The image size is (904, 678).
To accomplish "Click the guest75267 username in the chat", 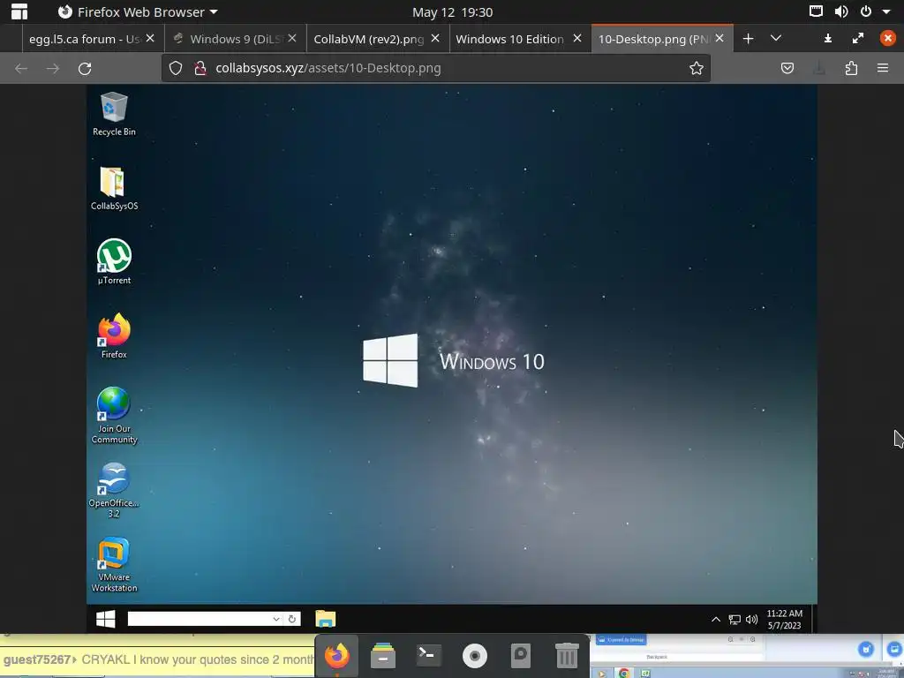I will coord(37,659).
